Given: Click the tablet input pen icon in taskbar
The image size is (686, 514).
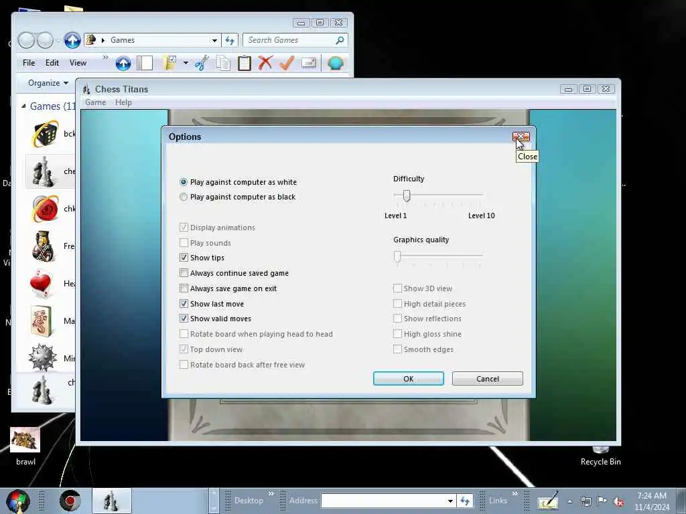Looking at the screenshot, I should (548, 501).
